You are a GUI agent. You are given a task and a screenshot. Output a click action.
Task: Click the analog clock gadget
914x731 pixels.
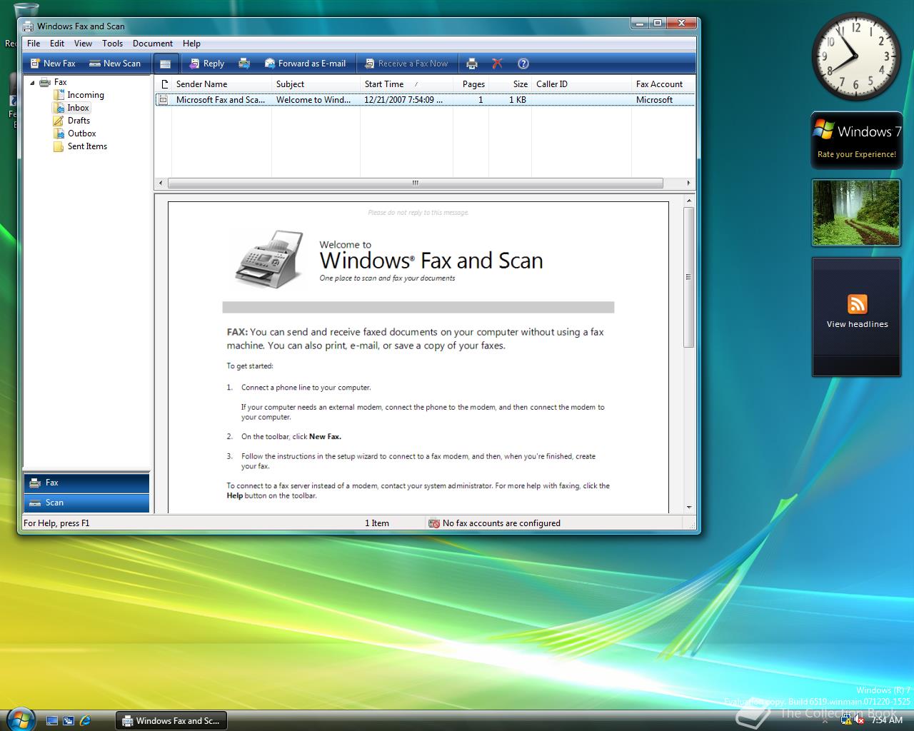855,56
